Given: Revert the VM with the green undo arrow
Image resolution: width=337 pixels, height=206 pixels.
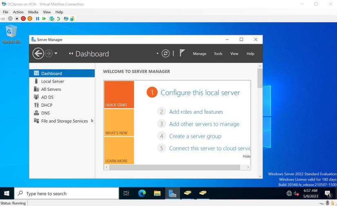Looking at the screenshot, I should [x=58, y=19].
